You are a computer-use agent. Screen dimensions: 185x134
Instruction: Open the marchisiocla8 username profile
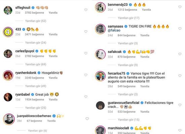(118, 128)
